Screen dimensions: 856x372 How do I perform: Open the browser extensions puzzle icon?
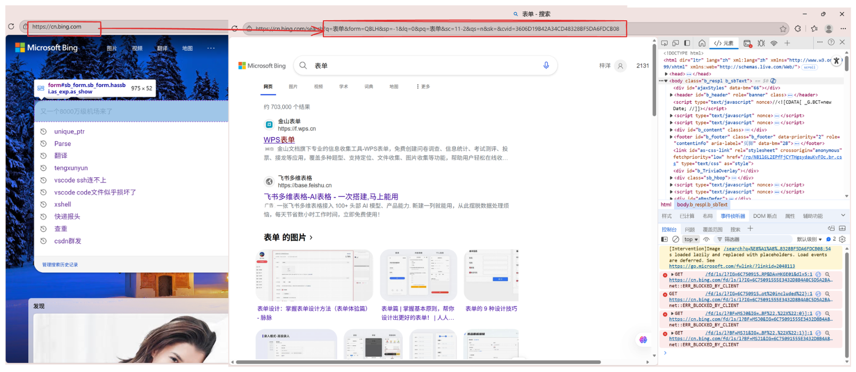click(x=798, y=29)
